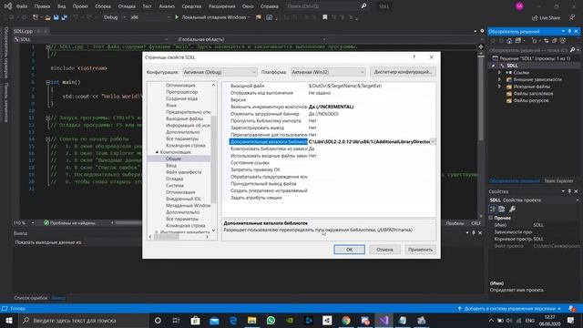Click properties tree horizontal scrollbar right arrow
The height and width of the screenshot is (328, 583).
click(x=207, y=237)
